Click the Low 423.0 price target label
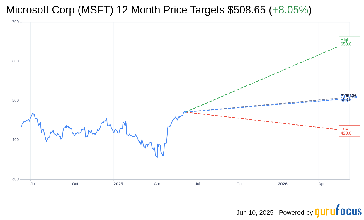This screenshot has height=220, width=364. pyautogui.click(x=349, y=131)
